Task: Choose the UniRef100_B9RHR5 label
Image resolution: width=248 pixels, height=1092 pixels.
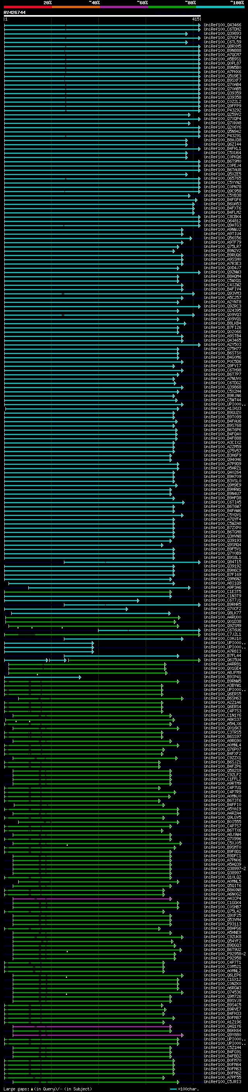Action: pyautogui.click(x=222, y=605)
